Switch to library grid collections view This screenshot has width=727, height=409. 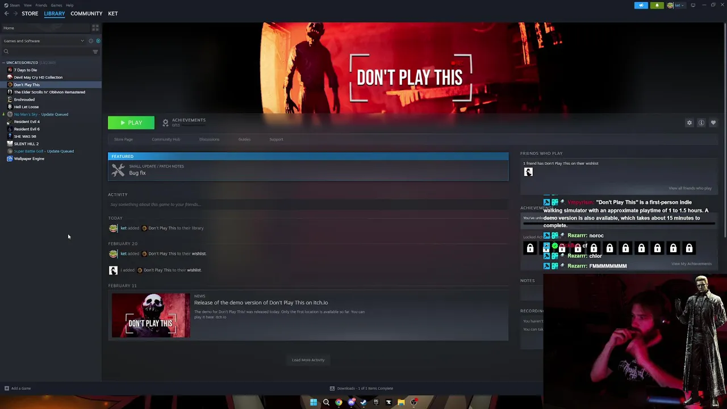(x=95, y=28)
